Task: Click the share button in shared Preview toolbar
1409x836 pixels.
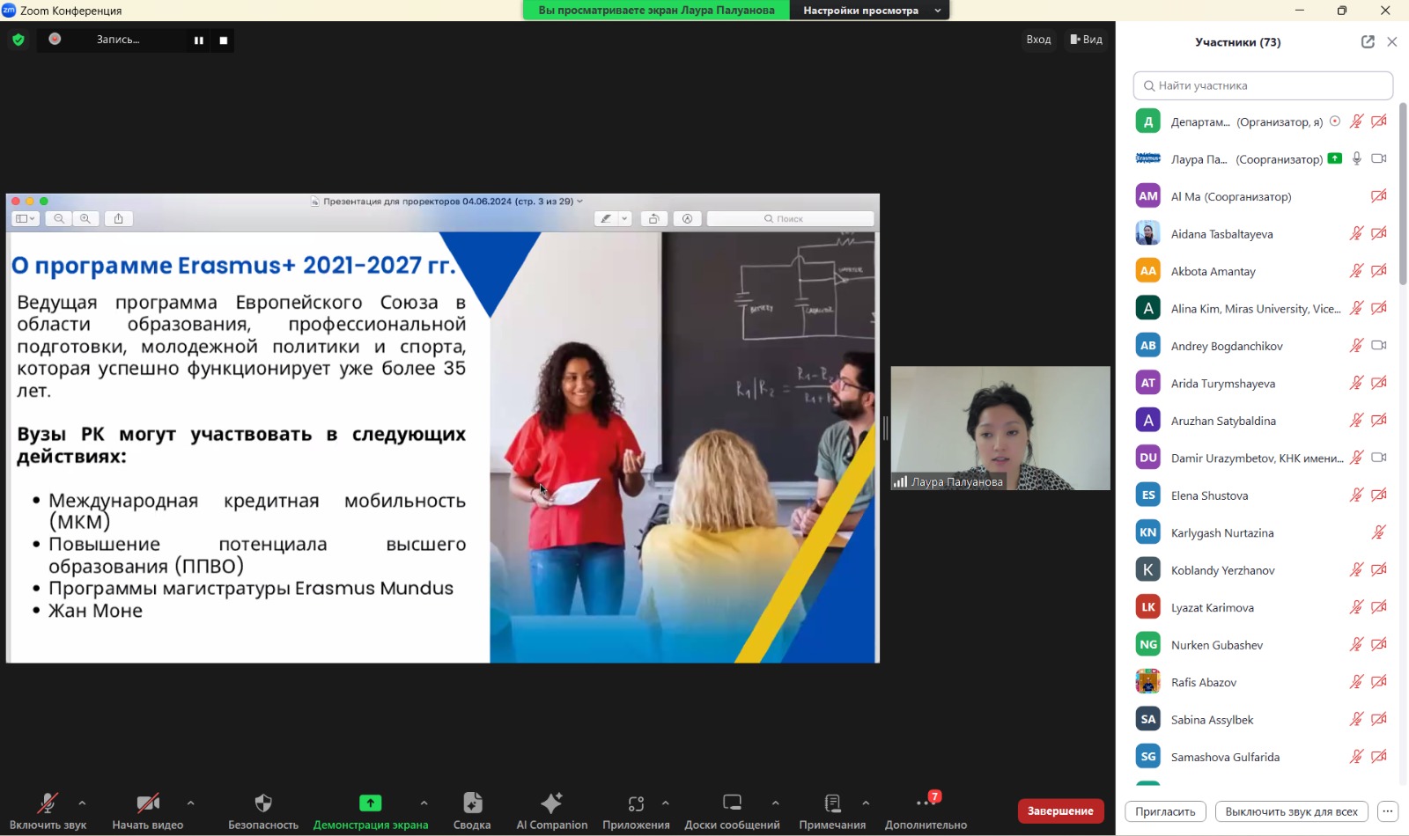Action: pyautogui.click(x=119, y=218)
